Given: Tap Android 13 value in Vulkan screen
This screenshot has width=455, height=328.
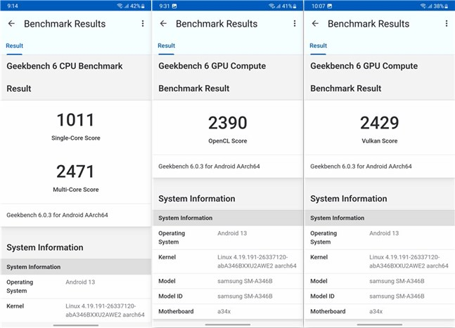Looking at the screenshot, I should [x=384, y=233].
